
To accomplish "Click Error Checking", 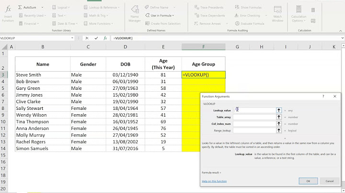I will 247,16.
